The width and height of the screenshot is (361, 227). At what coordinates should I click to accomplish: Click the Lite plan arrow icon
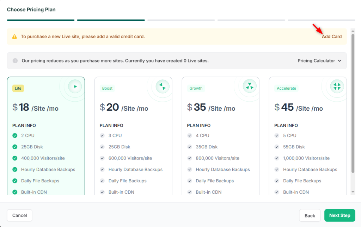pyautogui.click(x=75, y=86)
